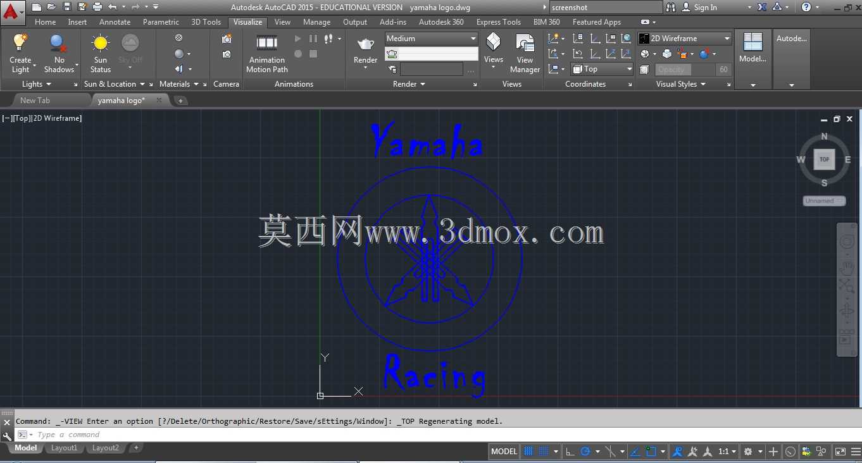Close the yamaha logo file tab
Viewport: 862px width, 463px height.
[x=159, y=100]
